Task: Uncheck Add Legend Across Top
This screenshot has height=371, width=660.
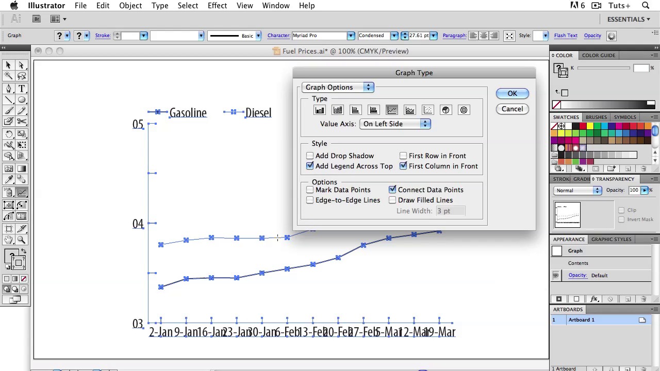Action: 310,166
